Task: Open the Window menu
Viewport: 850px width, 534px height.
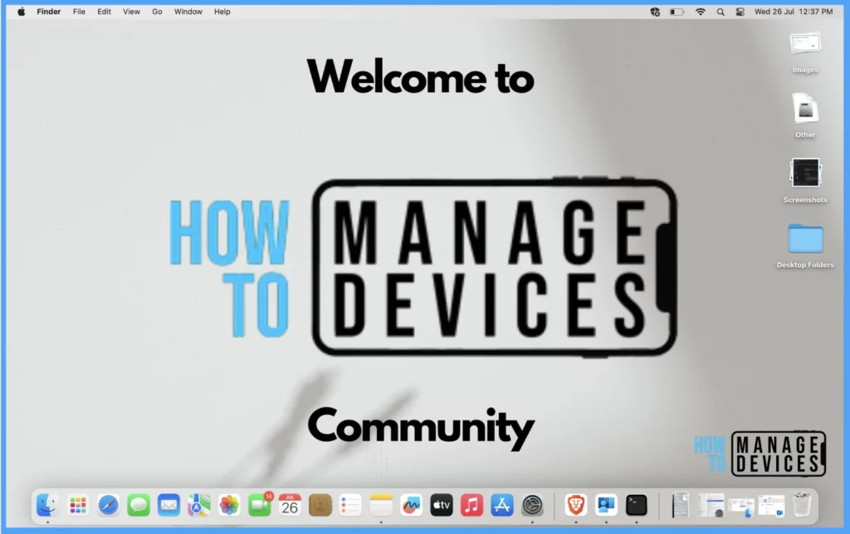Action: point(188,12)
